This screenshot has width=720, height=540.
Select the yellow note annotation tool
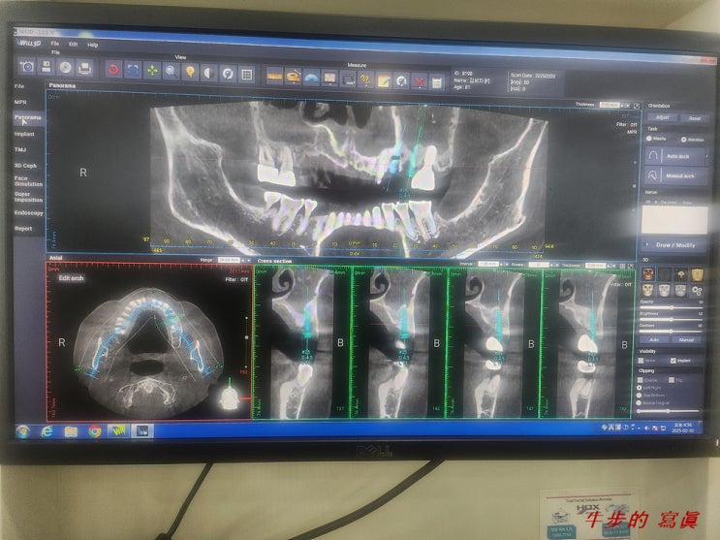point(384,80)
